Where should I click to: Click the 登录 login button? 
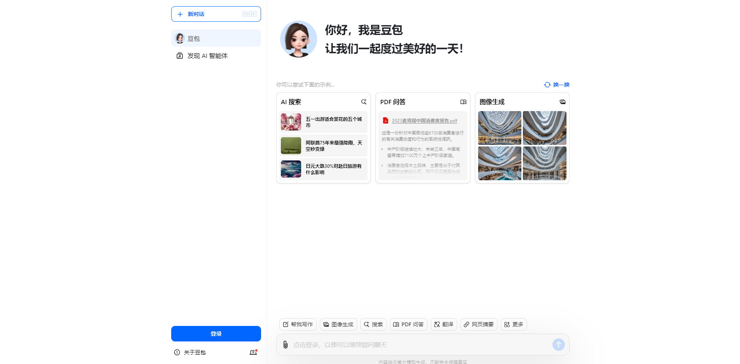(x=216, y=333)
